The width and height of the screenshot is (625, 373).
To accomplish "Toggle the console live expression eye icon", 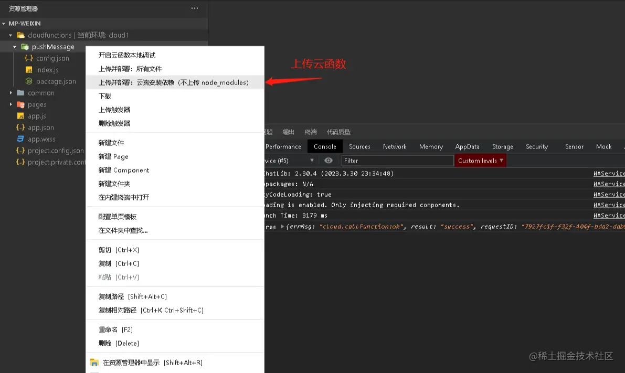I will [329, 160].
